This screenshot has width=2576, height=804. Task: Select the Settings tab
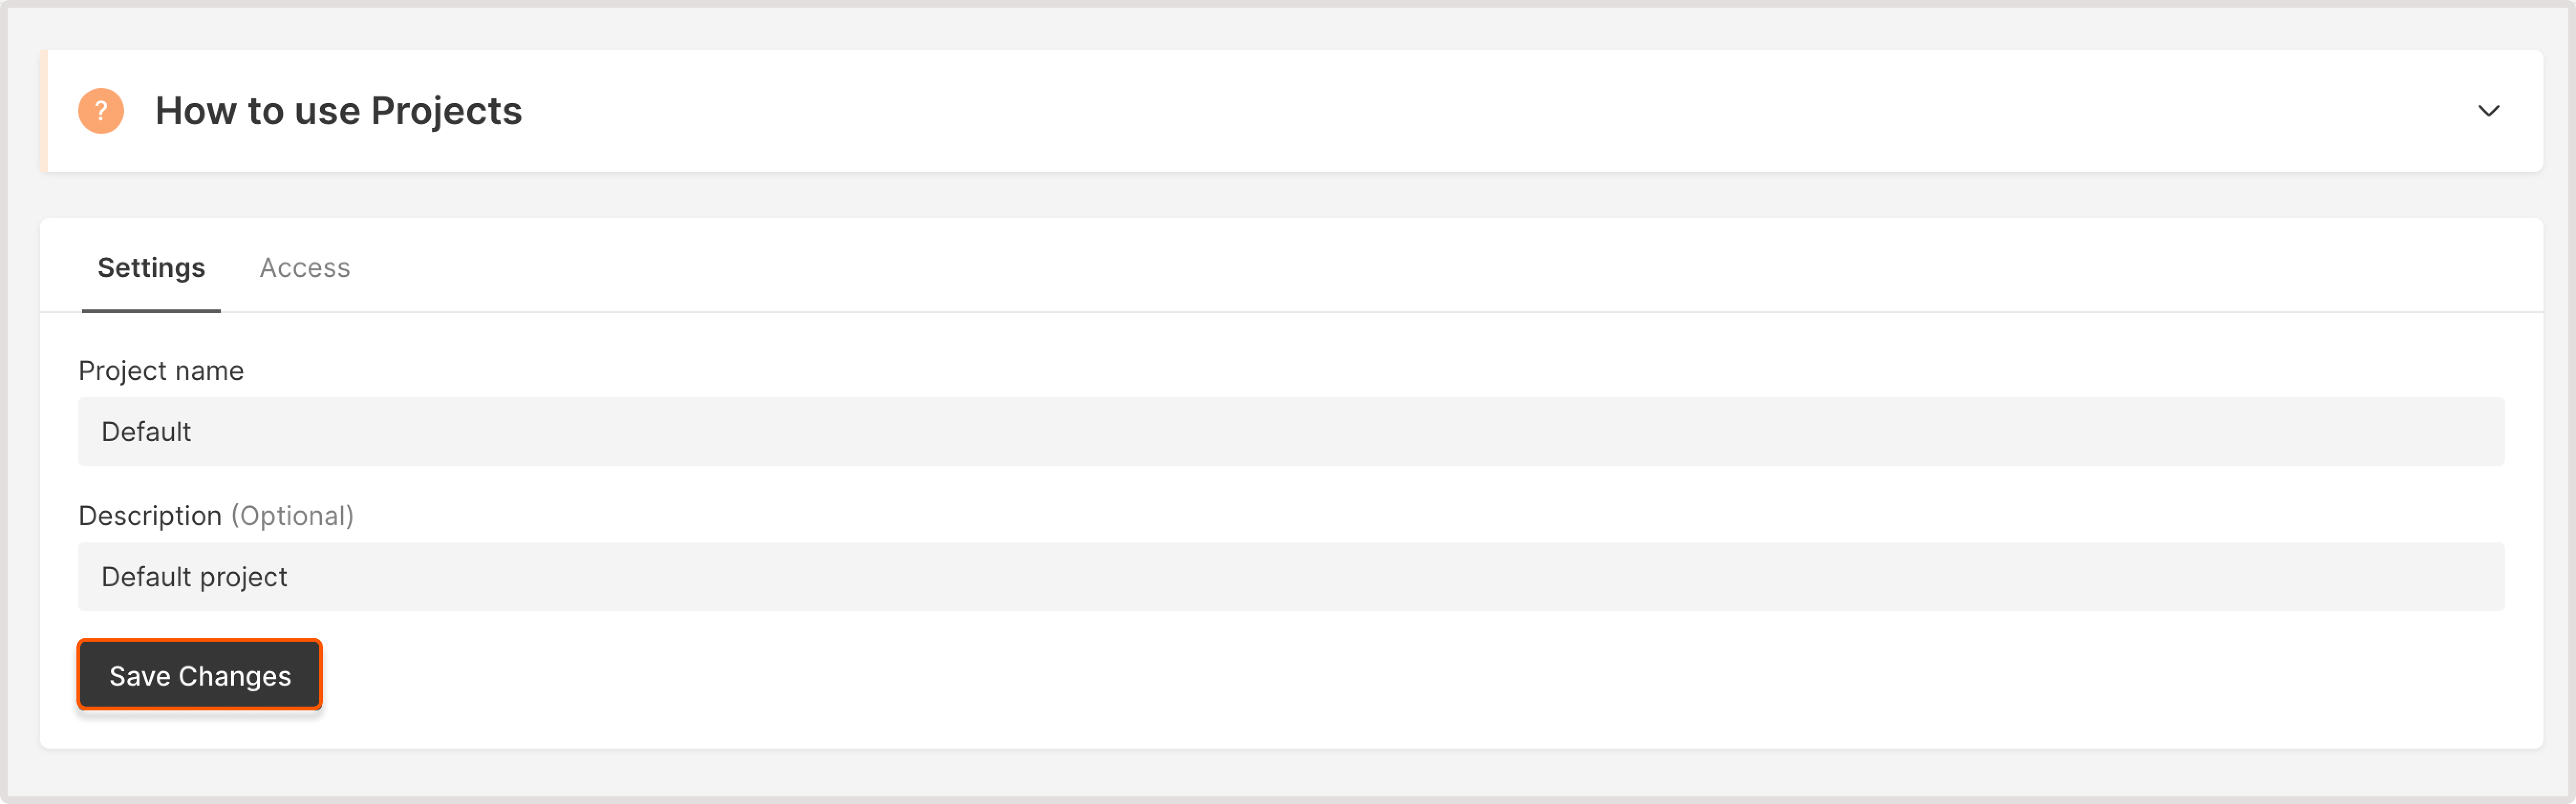[150, 267]
